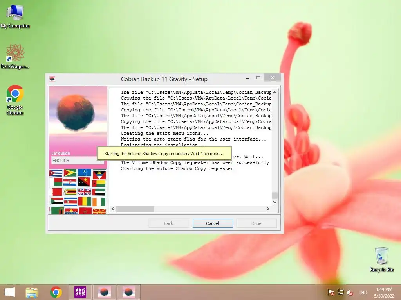Open the taskbar clock showing 1:49 PM
The image size is (401, 300).
[384, 293]
